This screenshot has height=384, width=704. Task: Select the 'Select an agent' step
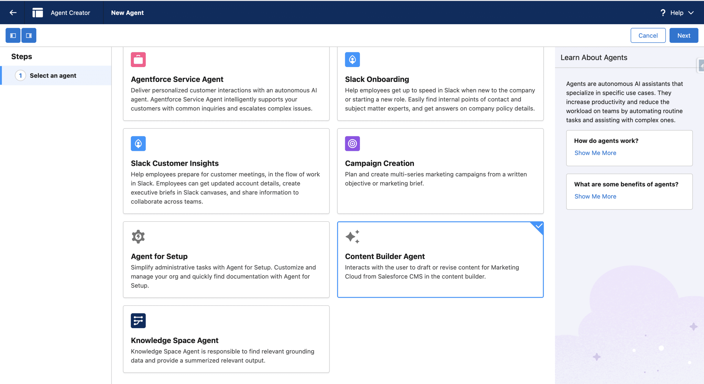point(53,76)
